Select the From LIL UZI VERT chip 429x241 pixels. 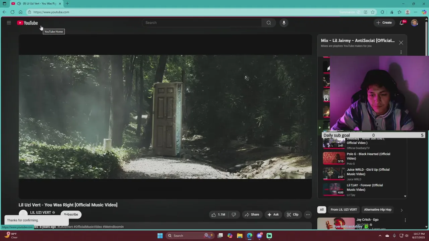pyautogui.click(x=344, y=210)
